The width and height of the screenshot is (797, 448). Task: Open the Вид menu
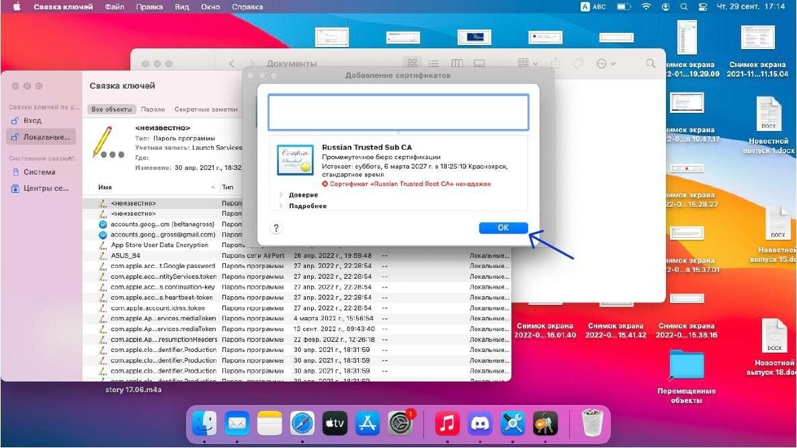[181, 7]
